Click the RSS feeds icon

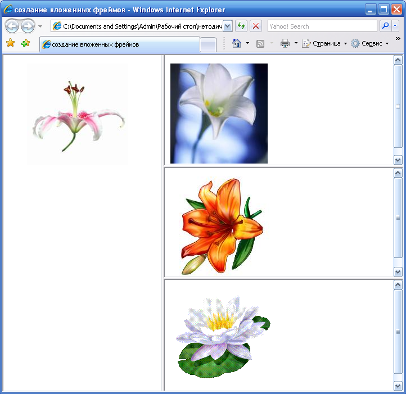260,43
